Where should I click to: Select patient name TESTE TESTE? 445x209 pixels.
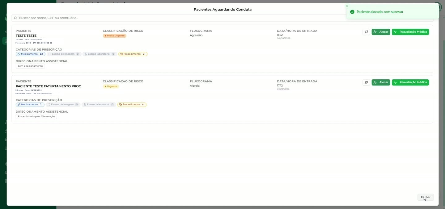(x=26, y=36)
